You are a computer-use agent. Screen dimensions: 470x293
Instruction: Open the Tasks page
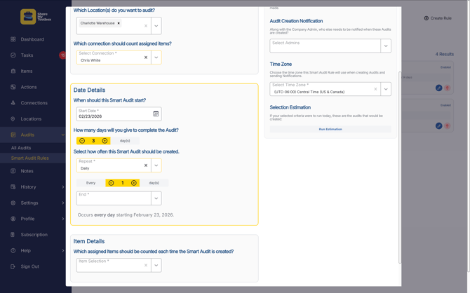(27, 55)
